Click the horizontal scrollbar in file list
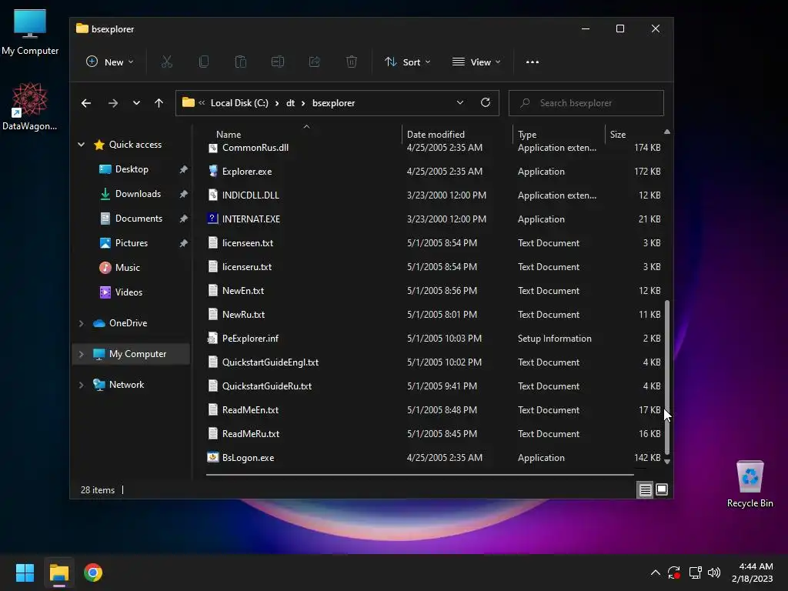This screenshot has height=591, width=788. click(x=419, y=474)
